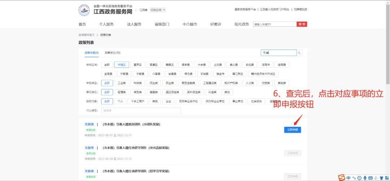
Task: Open the 好差评 navigation item
Action: point(216,24)
